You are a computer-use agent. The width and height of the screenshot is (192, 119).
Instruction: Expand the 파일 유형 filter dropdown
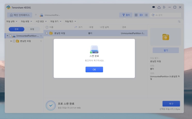[x=26, y=21]
